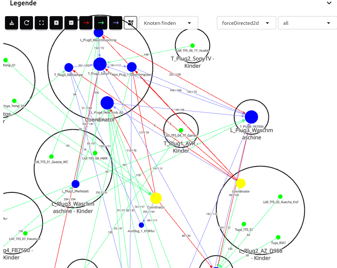Select the yellow Coordinator node near center

[x=156, y=199]
